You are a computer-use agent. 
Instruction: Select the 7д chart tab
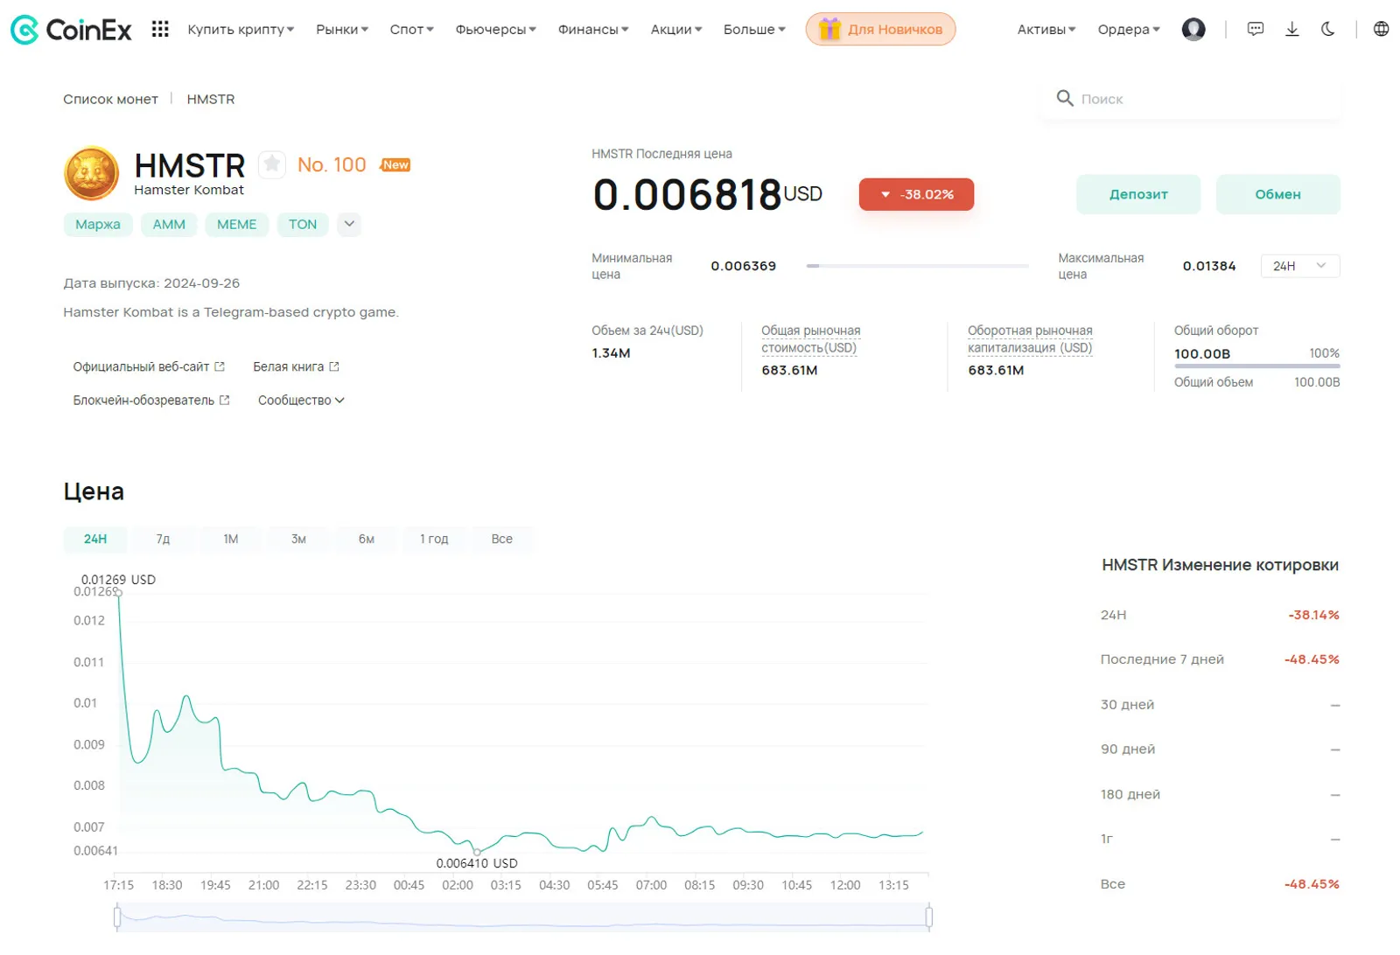click(163, 540)
